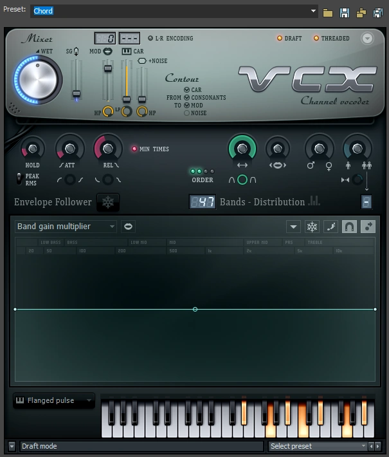Adjust the +Noise slider handle
Viewport: 389px width, 457px height.
[142, 99]
